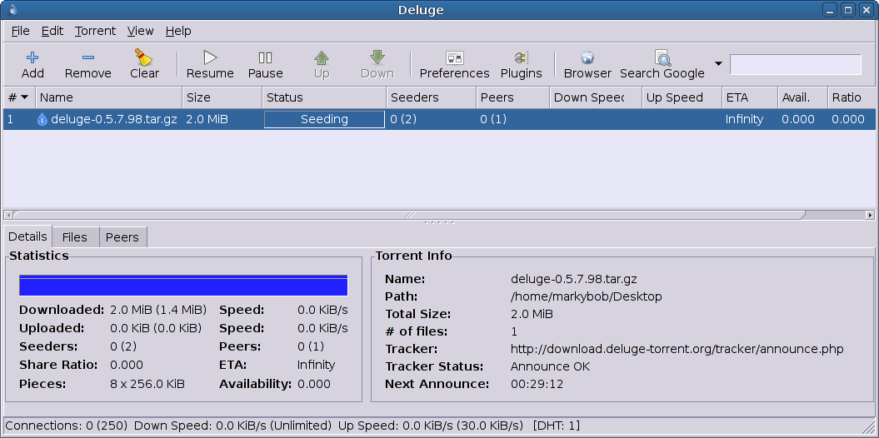Screen dimensions: 879x438
Task: Click Connections: 0 (250) in status bar
Action: click(66, 426)
